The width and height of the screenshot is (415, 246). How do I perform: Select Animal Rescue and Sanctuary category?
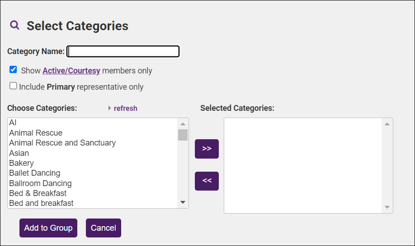tap(62, 143)
